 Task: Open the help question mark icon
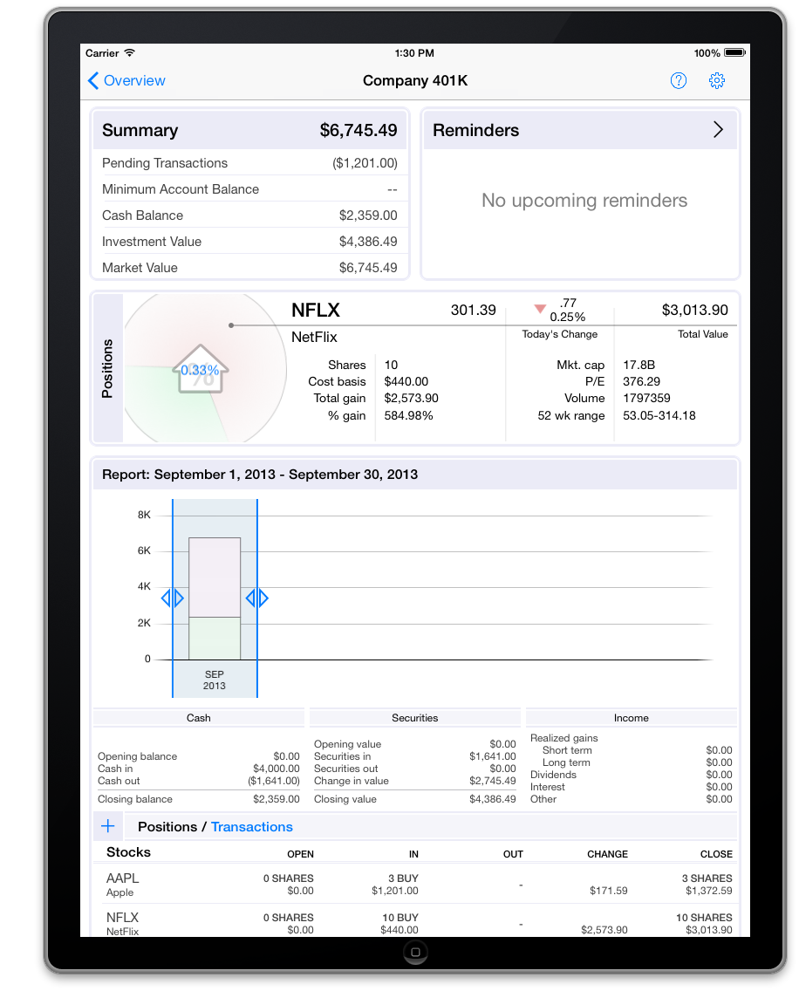pos(678,81)
